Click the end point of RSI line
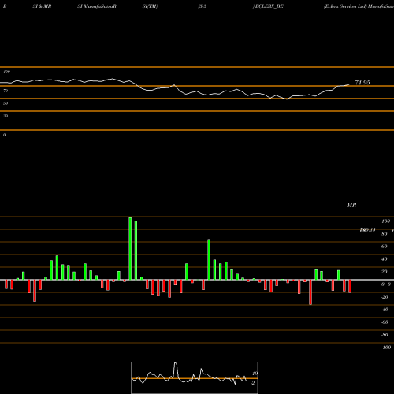Image resolution: width=394 pixels, height=394 pixels. [x=348, y=84]
